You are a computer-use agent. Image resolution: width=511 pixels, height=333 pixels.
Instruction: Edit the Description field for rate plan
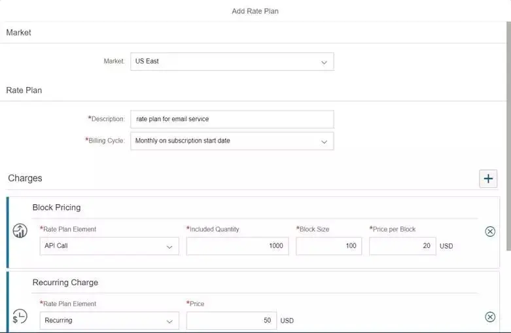(232, 119)
